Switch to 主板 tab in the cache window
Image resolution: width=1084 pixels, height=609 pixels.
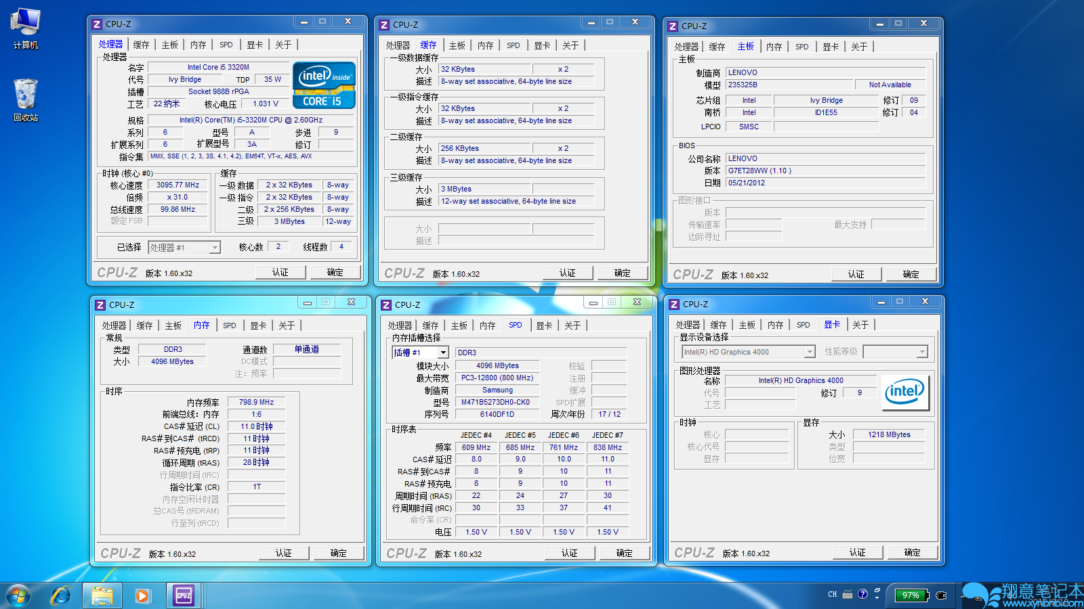[457, 45]
